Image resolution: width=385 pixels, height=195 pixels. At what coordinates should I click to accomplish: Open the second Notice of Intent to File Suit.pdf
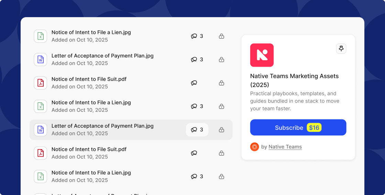coord(89,149)
